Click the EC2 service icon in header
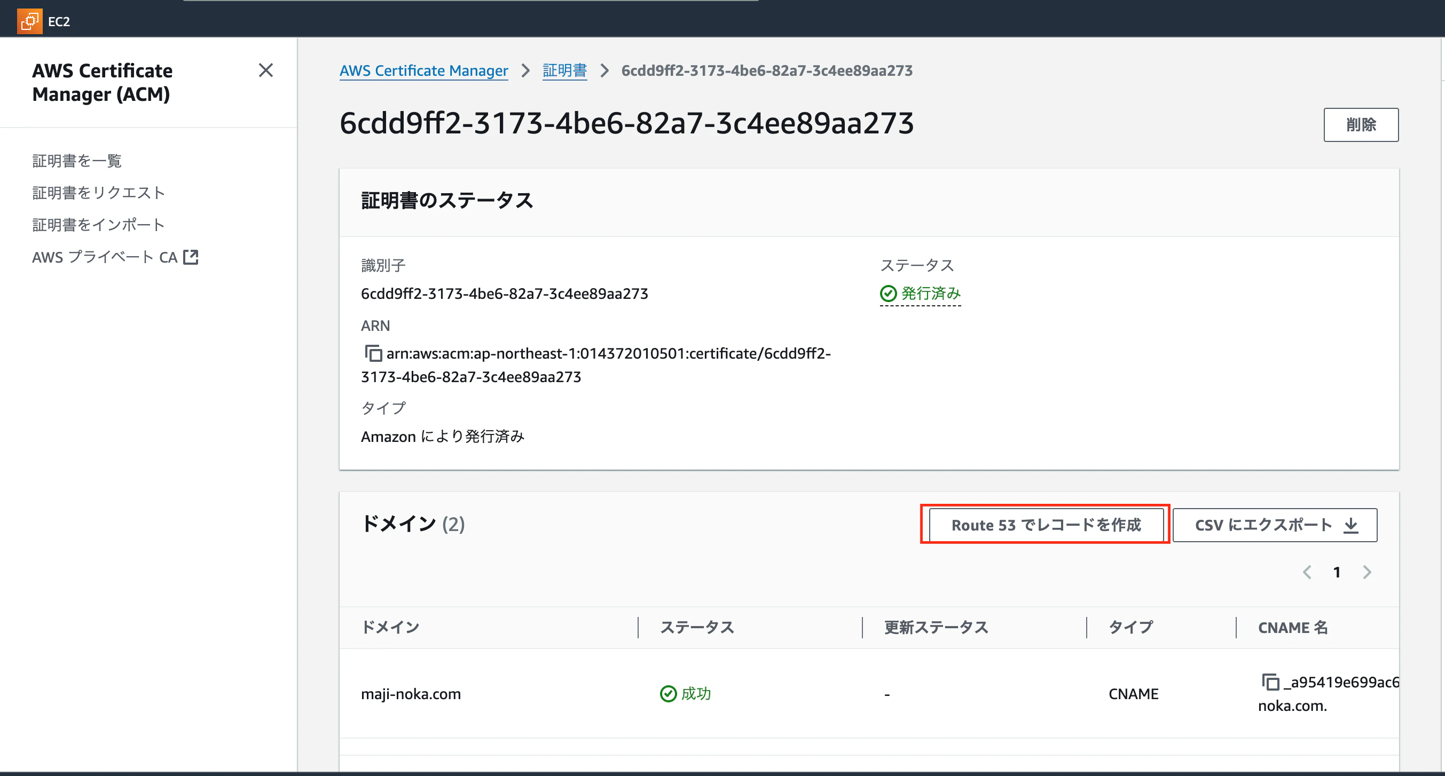The image size is (1445, 776). point(30,21)
